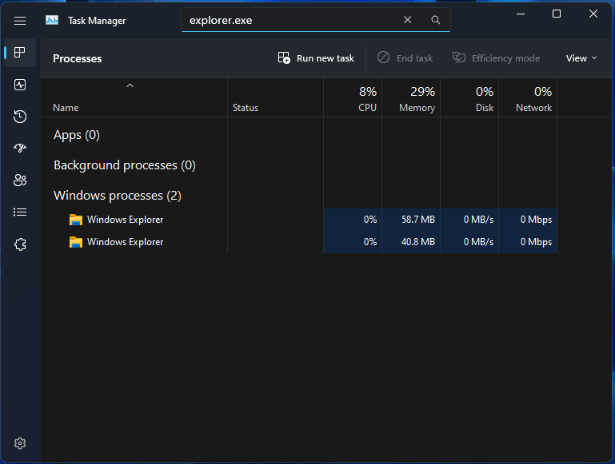Select the Windows Explorer row using 40.8 MB
Screen dimensions: 615x464
(x=299, y=242)
